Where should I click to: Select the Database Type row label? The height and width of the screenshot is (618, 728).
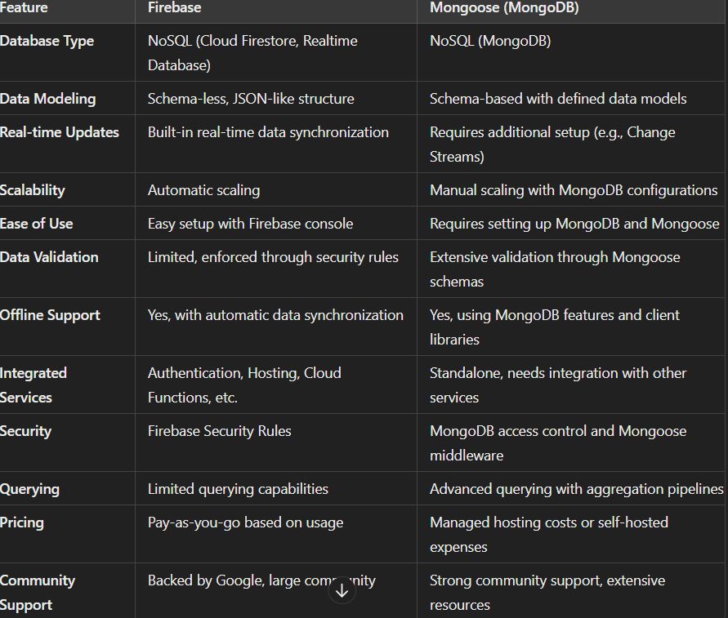click(x=47, y=41)
